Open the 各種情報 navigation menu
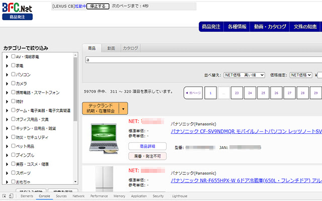 coord(237,27)
